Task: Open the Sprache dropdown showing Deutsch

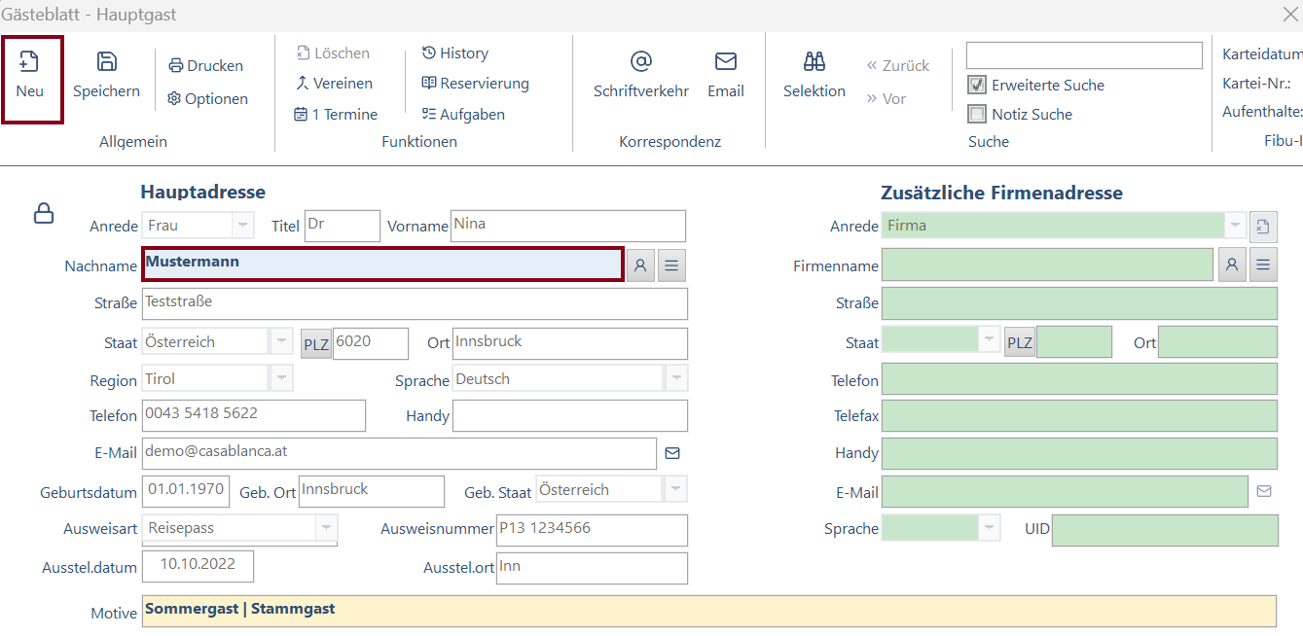Action: click(675, 379)
